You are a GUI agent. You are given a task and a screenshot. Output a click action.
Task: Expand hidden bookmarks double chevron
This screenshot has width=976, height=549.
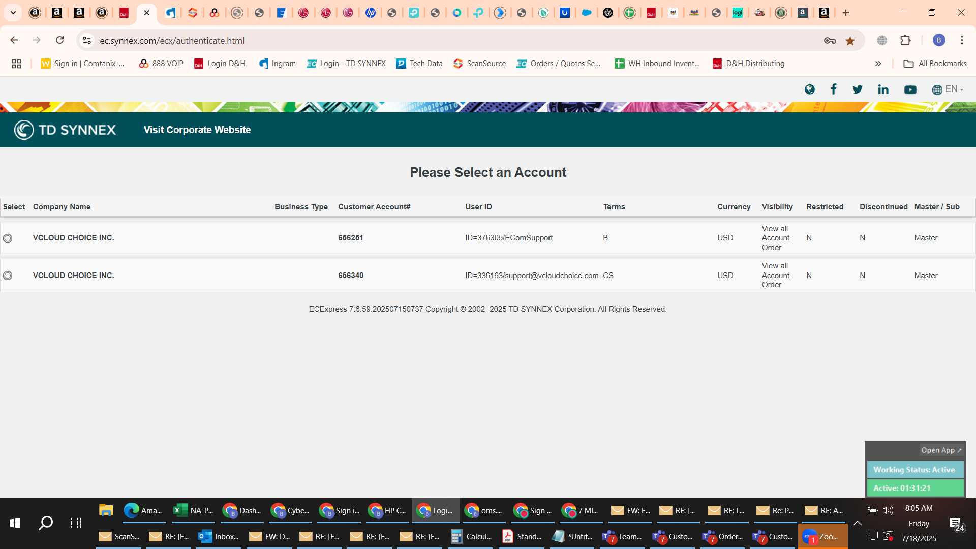[878, 64]
